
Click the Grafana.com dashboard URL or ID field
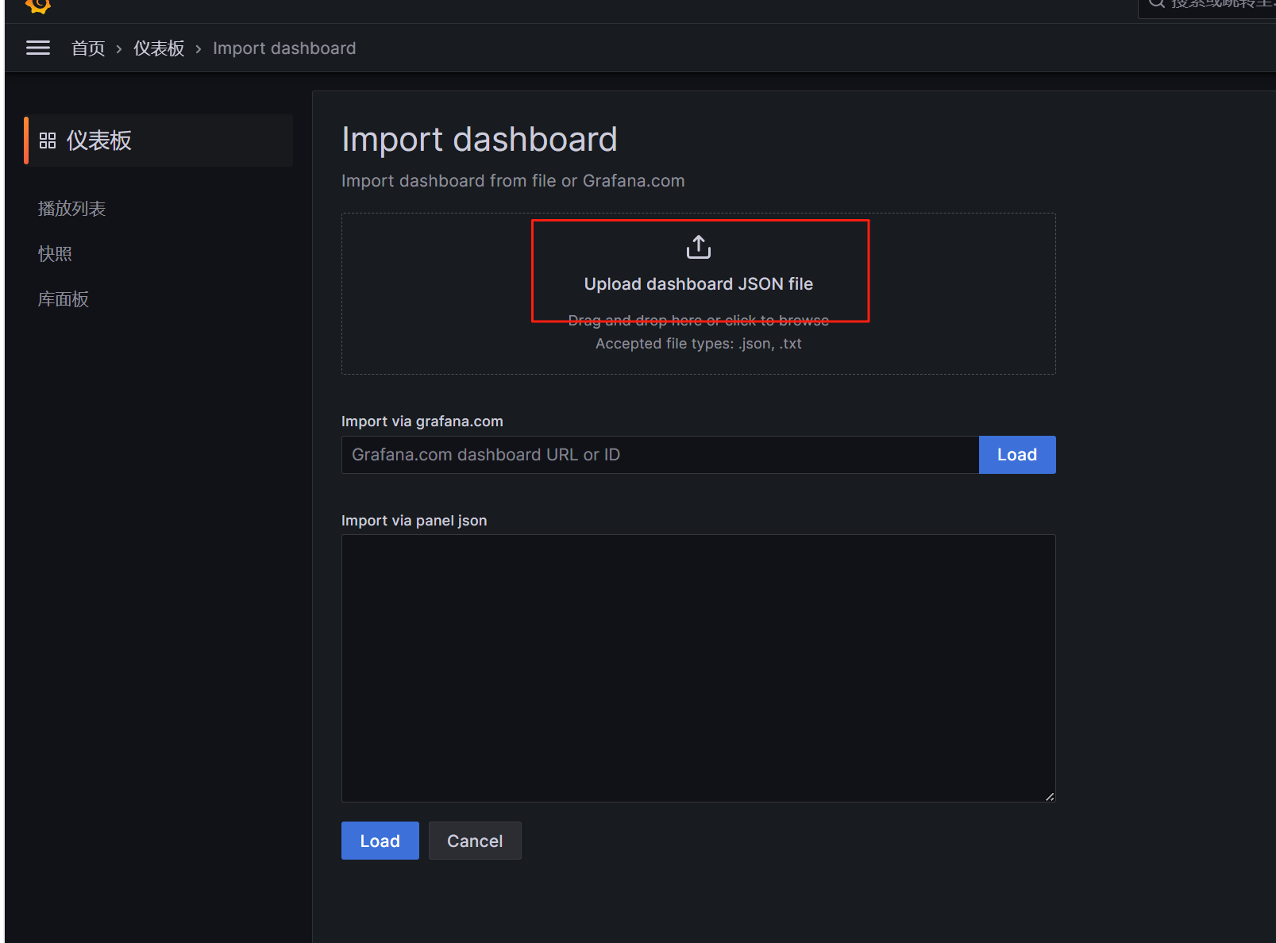pyautogui.click(x=660, y=455)
